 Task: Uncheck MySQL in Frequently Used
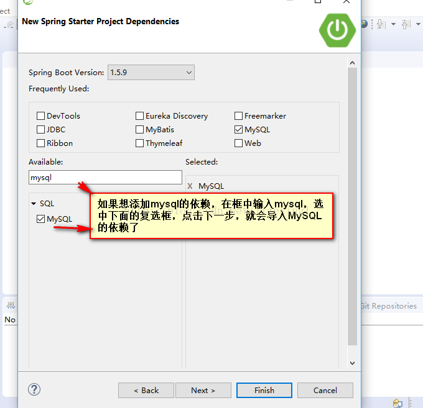click(x=238, y=130)
